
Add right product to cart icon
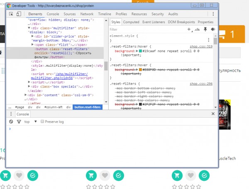tap(177, 175)
